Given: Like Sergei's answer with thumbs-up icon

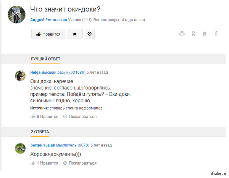Looking at the screenshot, I should [x=32, y=163].
